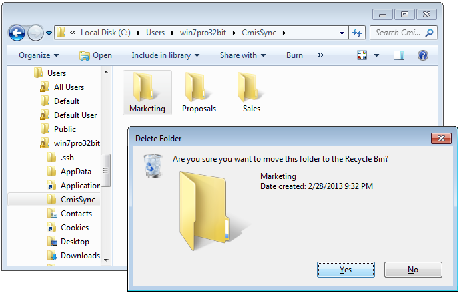Click the Forward navigation arrow button
This screenshot has height=293, width=459.
(x=35, y=33)
